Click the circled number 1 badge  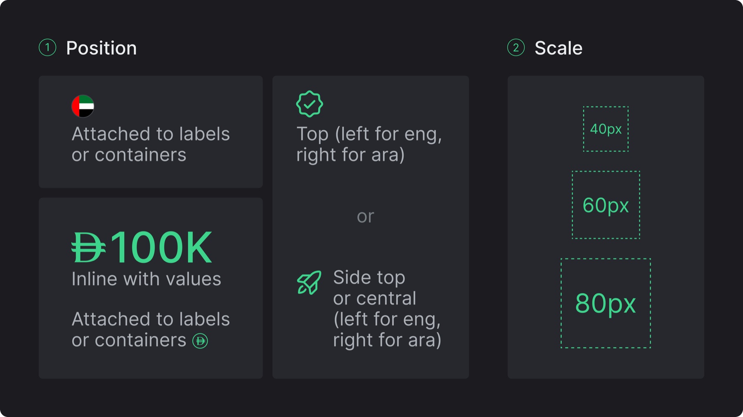47,48
